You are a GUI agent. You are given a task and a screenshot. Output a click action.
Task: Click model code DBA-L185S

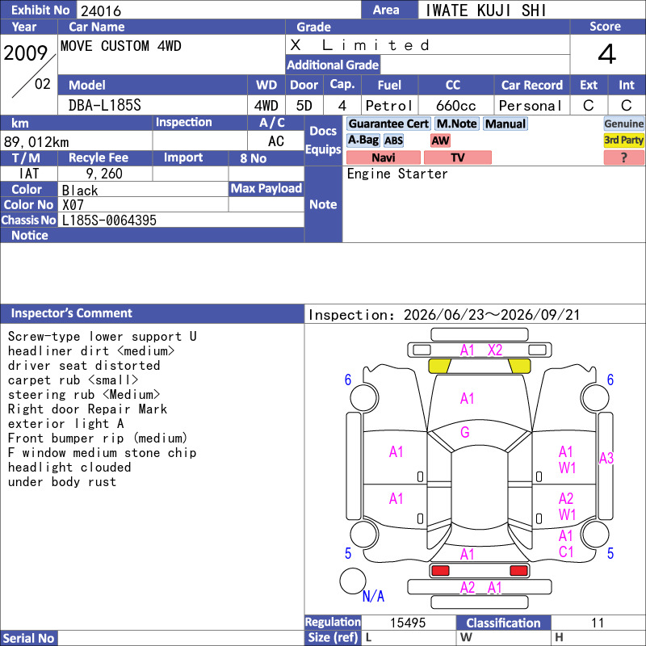coord(105,106)
